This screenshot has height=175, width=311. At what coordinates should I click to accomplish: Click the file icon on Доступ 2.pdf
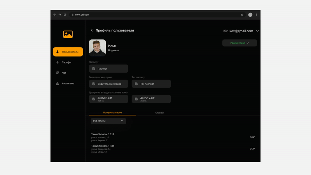point(136,99)
